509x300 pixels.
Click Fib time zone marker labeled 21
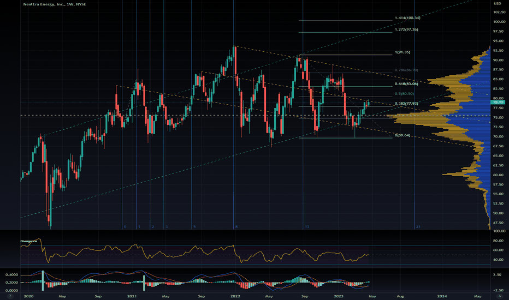pos(418,227)
